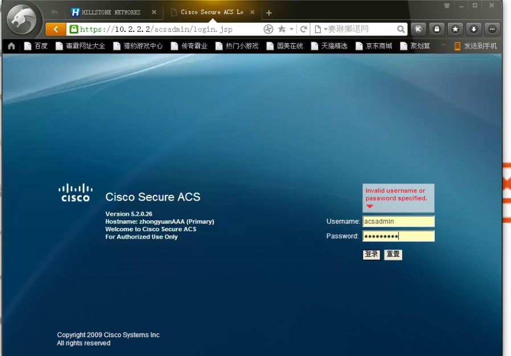Click the green HTTPS lock icon
This screenshot has width=511, height=356.
(x=74, y=29)
